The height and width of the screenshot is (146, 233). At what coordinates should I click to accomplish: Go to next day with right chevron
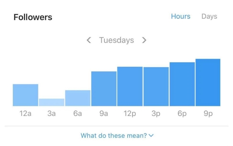click(x=144, y=40)
